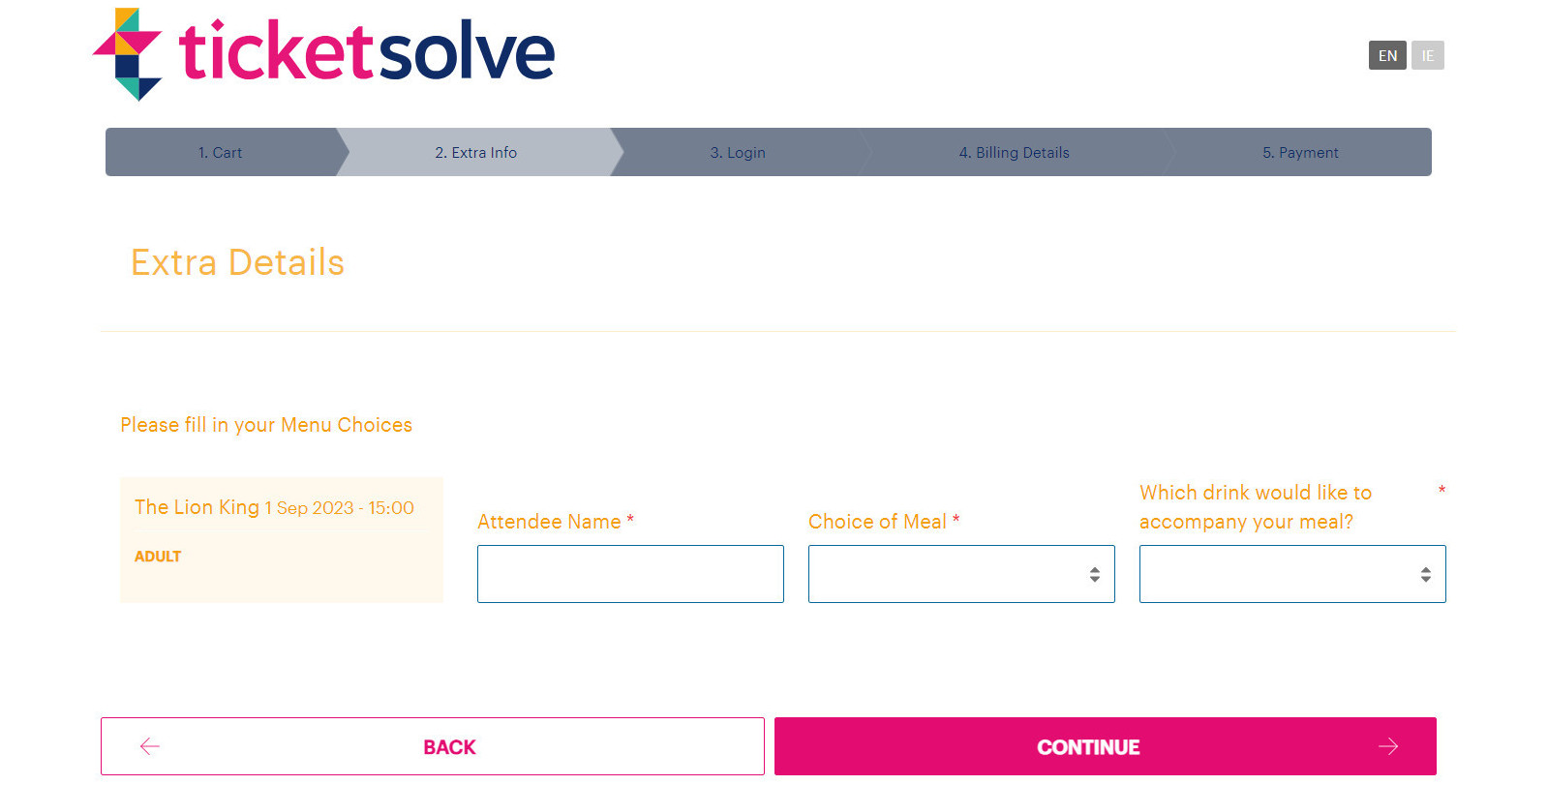Click the colorful pinwheel logo mark
Screen dimensions: 1548x785
(127, 55)
